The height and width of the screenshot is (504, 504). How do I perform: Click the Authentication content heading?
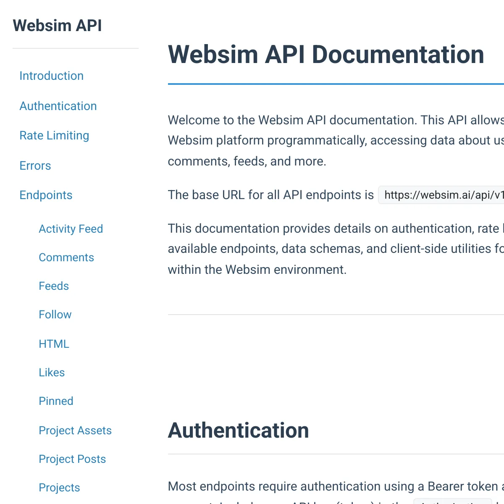pyautogui.click(x=239, y=430)
